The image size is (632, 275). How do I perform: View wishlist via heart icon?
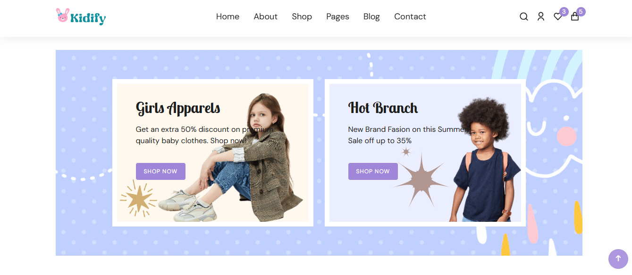click(x=558, y=17)
